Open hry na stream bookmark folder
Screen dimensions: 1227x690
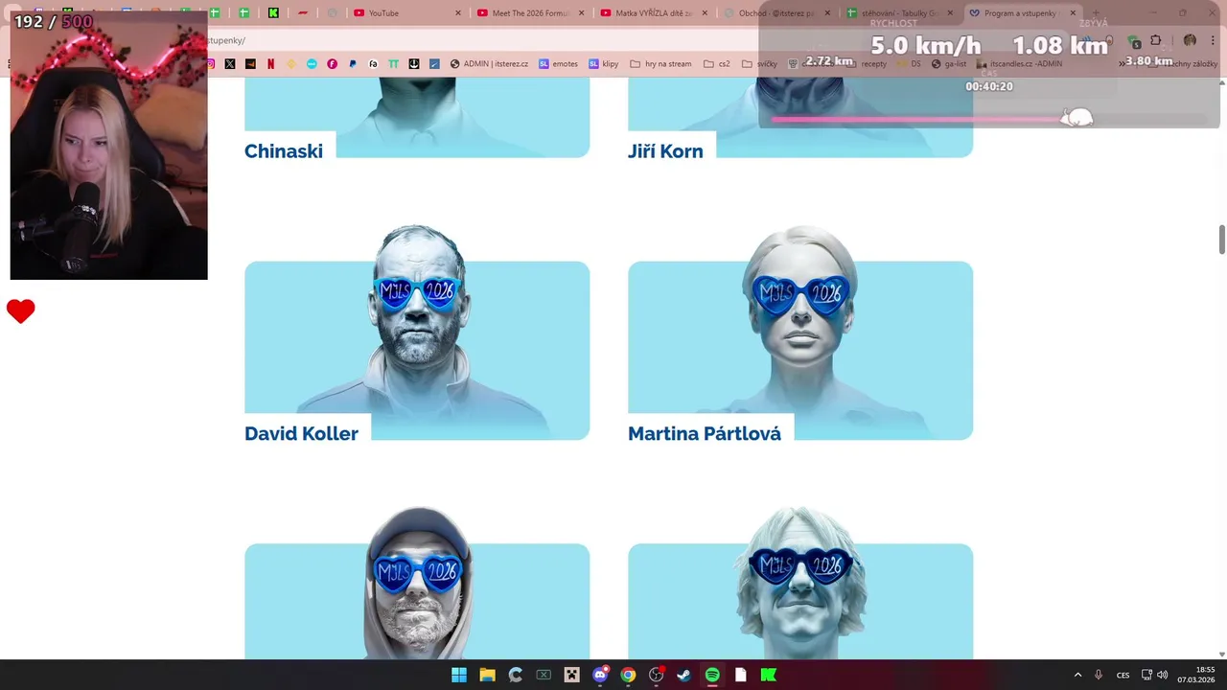[660, 64]
